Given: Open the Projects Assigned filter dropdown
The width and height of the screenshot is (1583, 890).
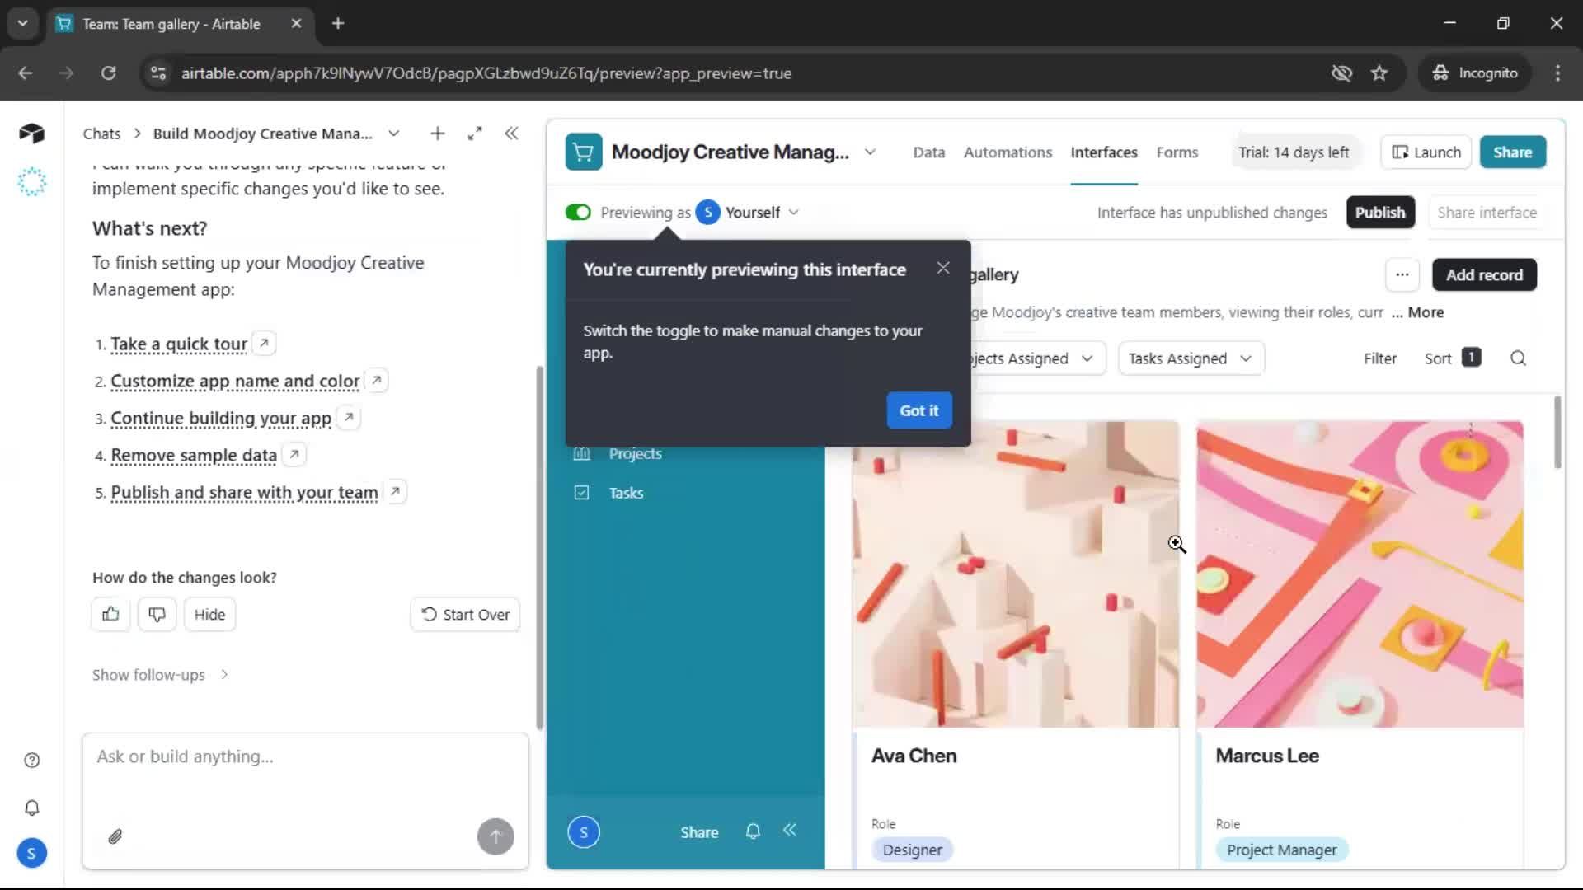Looking at the screenshot, I should pos(1037,358).
